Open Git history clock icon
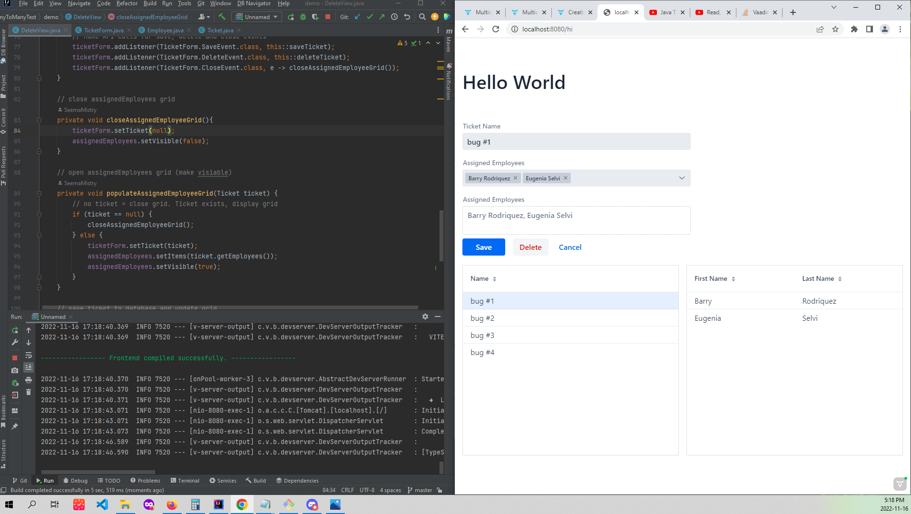 [x=394, y=17]
